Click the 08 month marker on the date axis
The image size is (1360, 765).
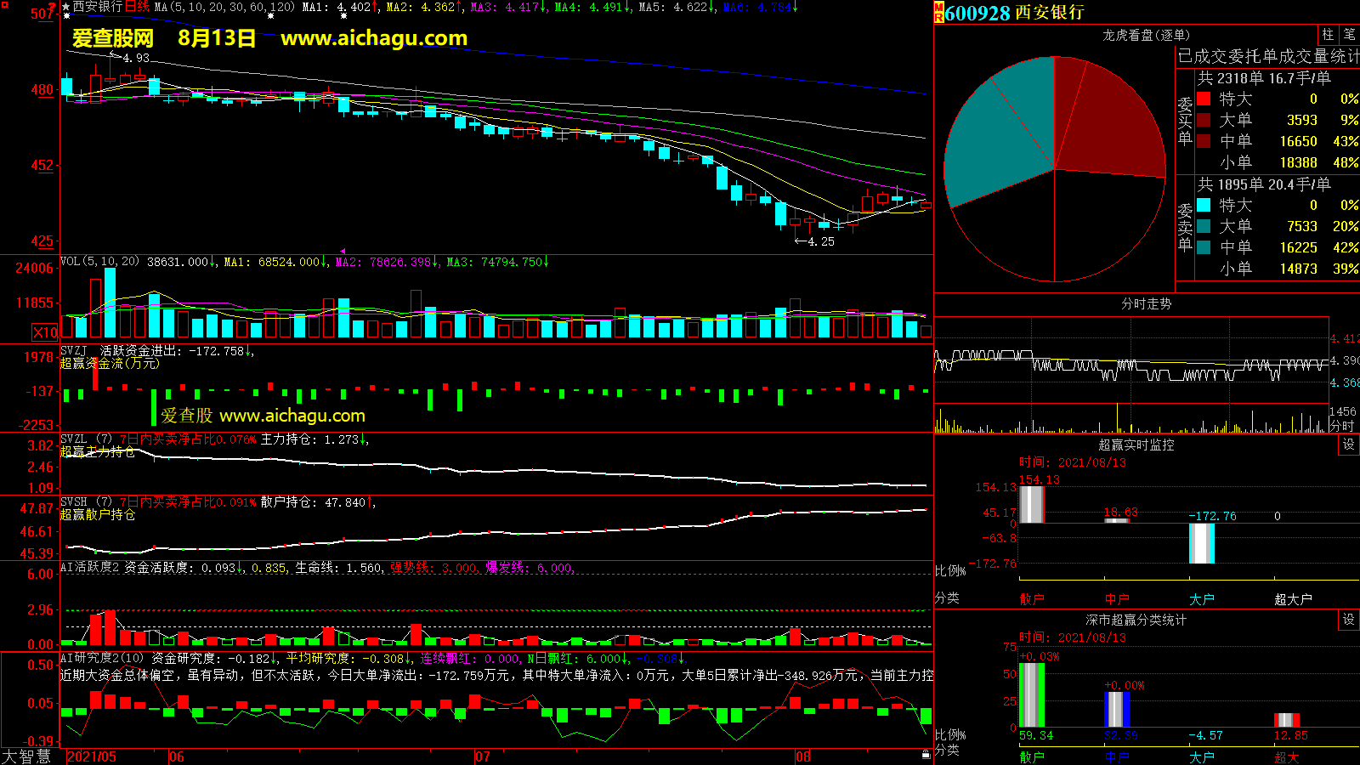[x=803, y=756]
